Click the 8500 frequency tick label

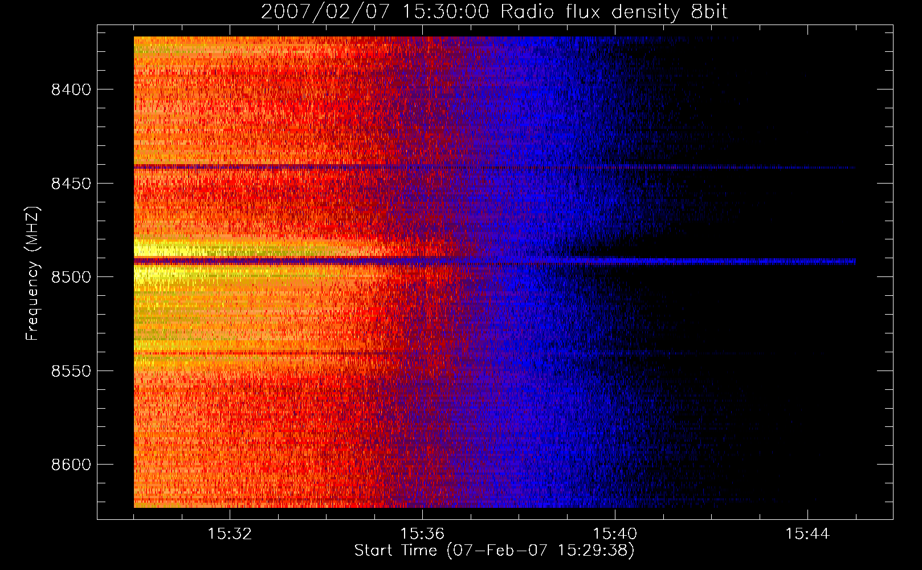coord(71,277)
